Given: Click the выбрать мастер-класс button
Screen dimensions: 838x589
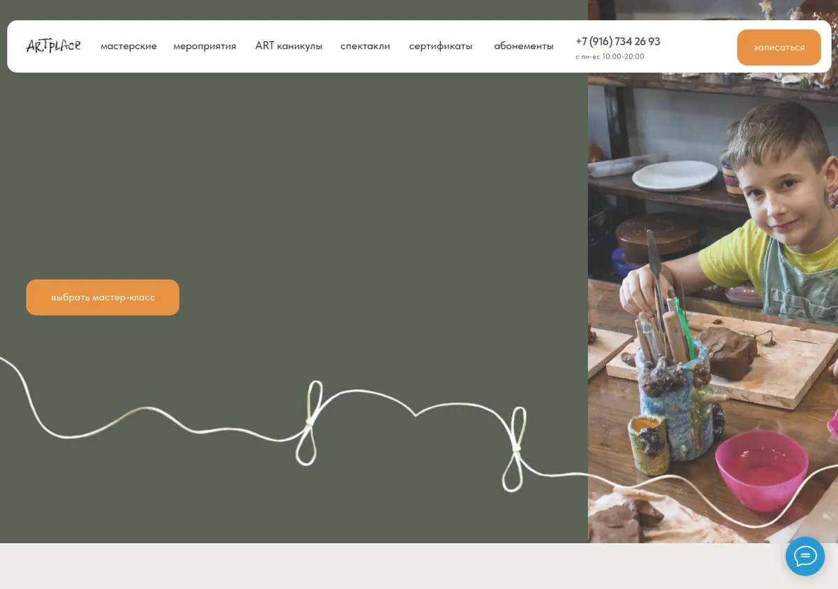Looking at the screenshot, I should click(x=103, y=297).
